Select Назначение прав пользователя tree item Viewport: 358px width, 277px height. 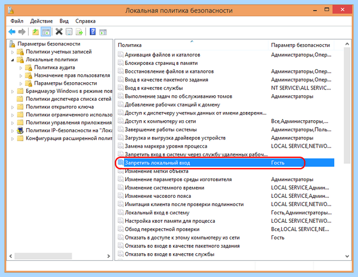point(72,75)
